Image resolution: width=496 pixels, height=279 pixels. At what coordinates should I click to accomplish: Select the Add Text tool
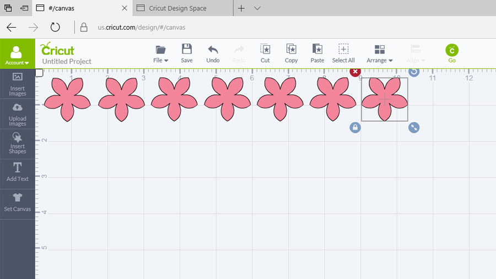coord(18,172)
